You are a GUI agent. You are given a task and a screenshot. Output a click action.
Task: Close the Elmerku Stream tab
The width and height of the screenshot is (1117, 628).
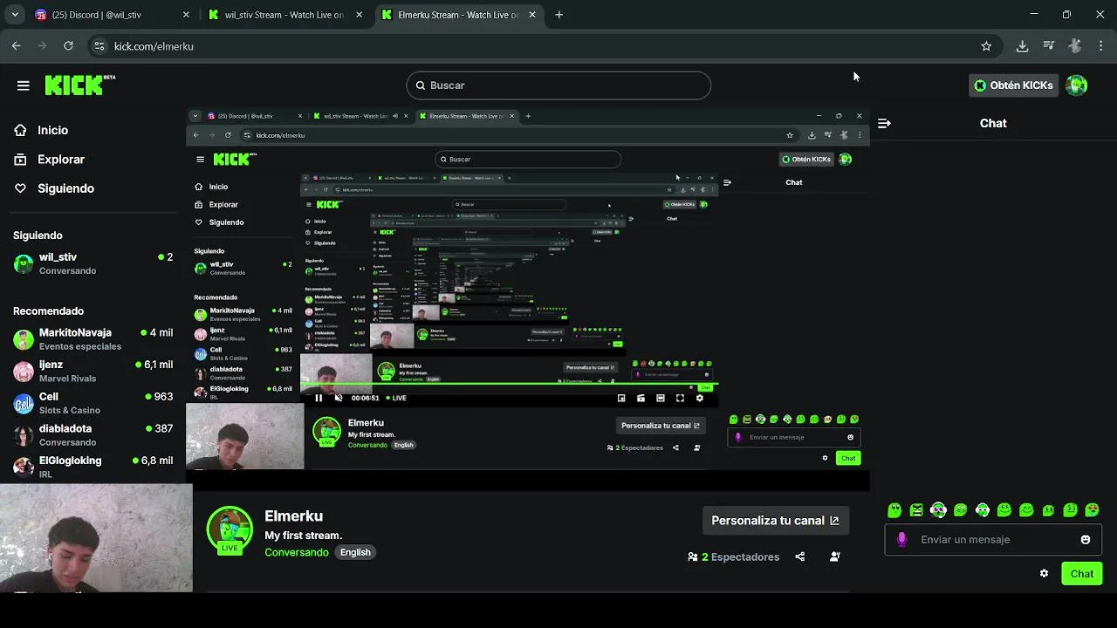coord(533,15)
